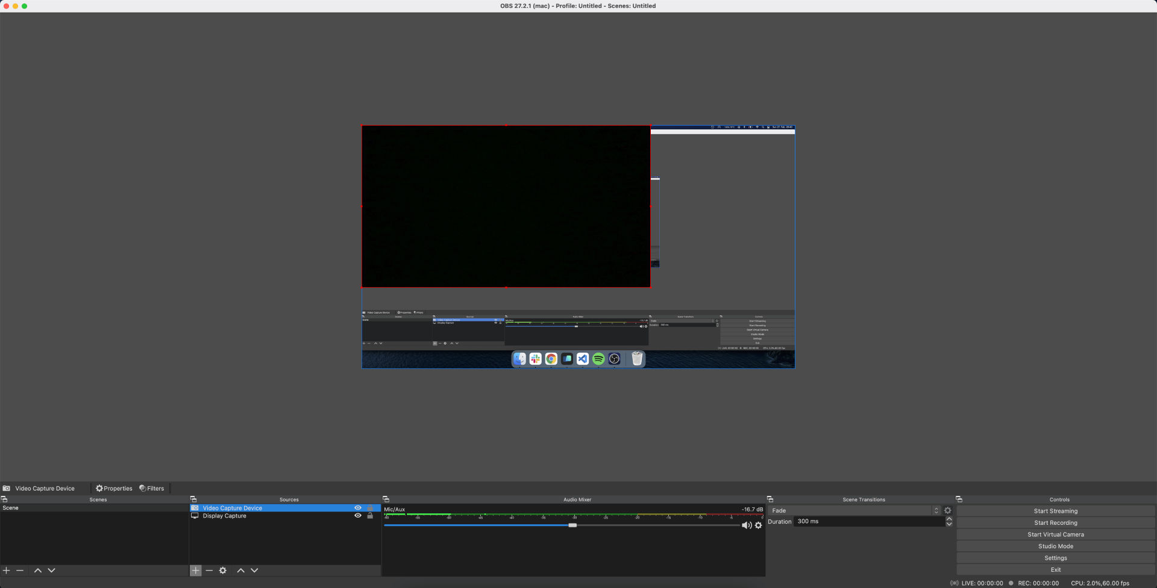Click Start Recording
The width and height of the screenshot is (1157, 588).
[1056, 523]
